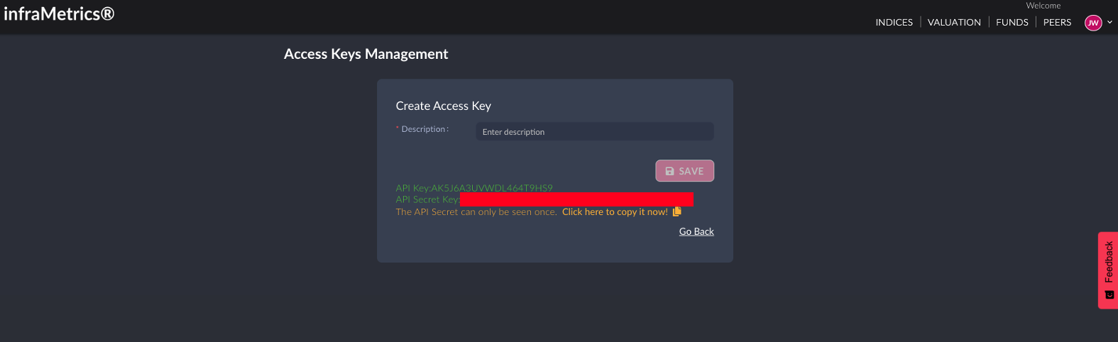Go to the VALUATION section
The height and width of the screenshot is (342, 1118).
[x=954, y=22]
